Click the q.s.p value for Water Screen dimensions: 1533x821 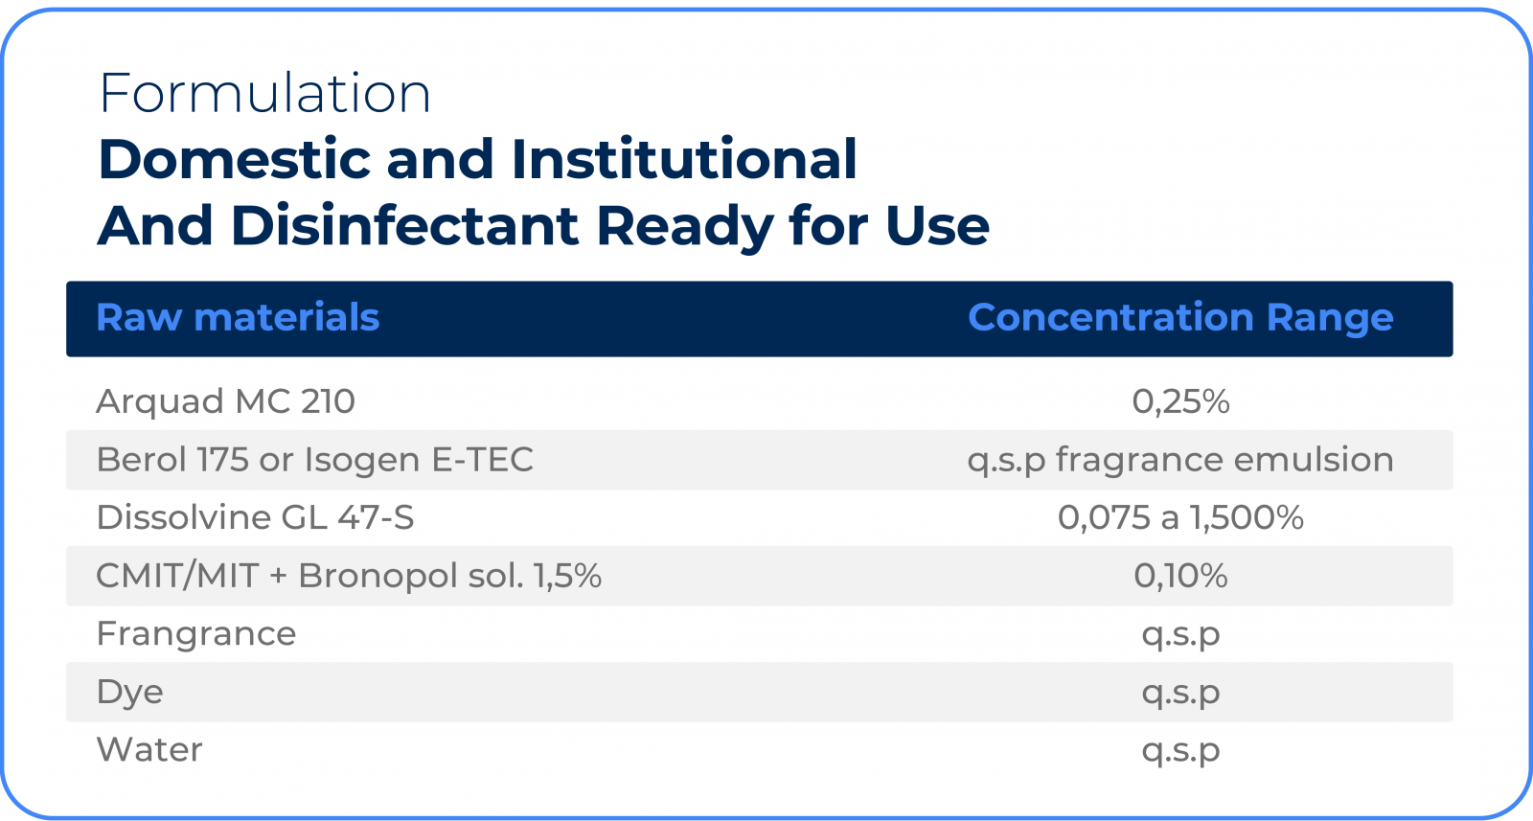click(x=1180, y=751)
